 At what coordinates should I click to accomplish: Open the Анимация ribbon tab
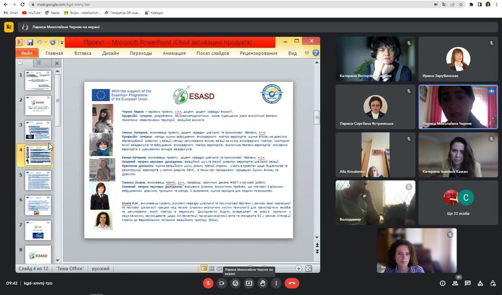(x=174, y=53)
